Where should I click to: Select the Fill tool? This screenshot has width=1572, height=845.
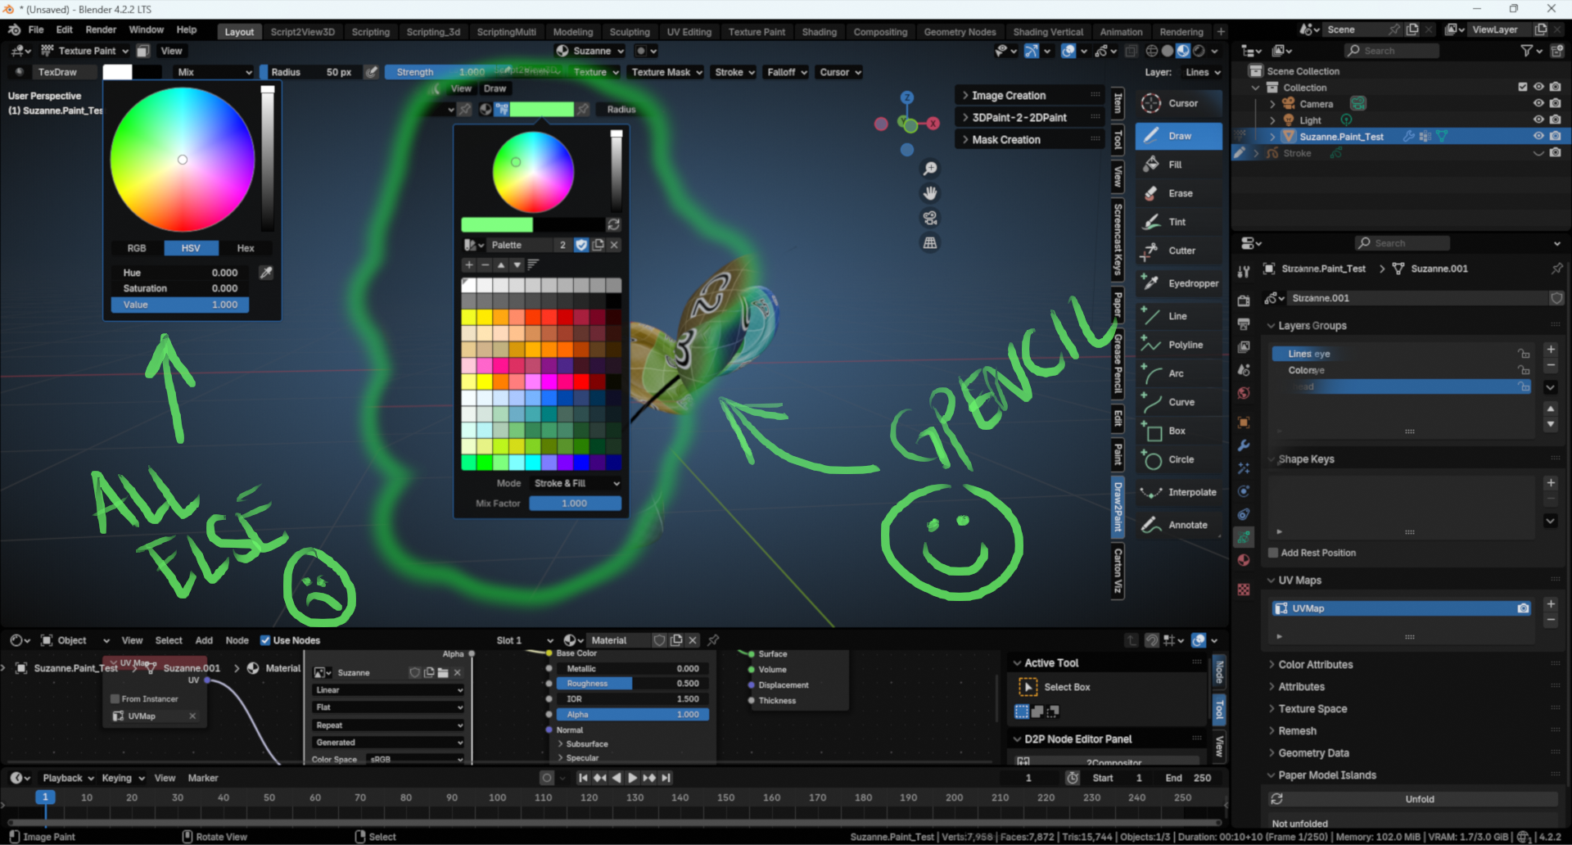tap(1178, 165)
